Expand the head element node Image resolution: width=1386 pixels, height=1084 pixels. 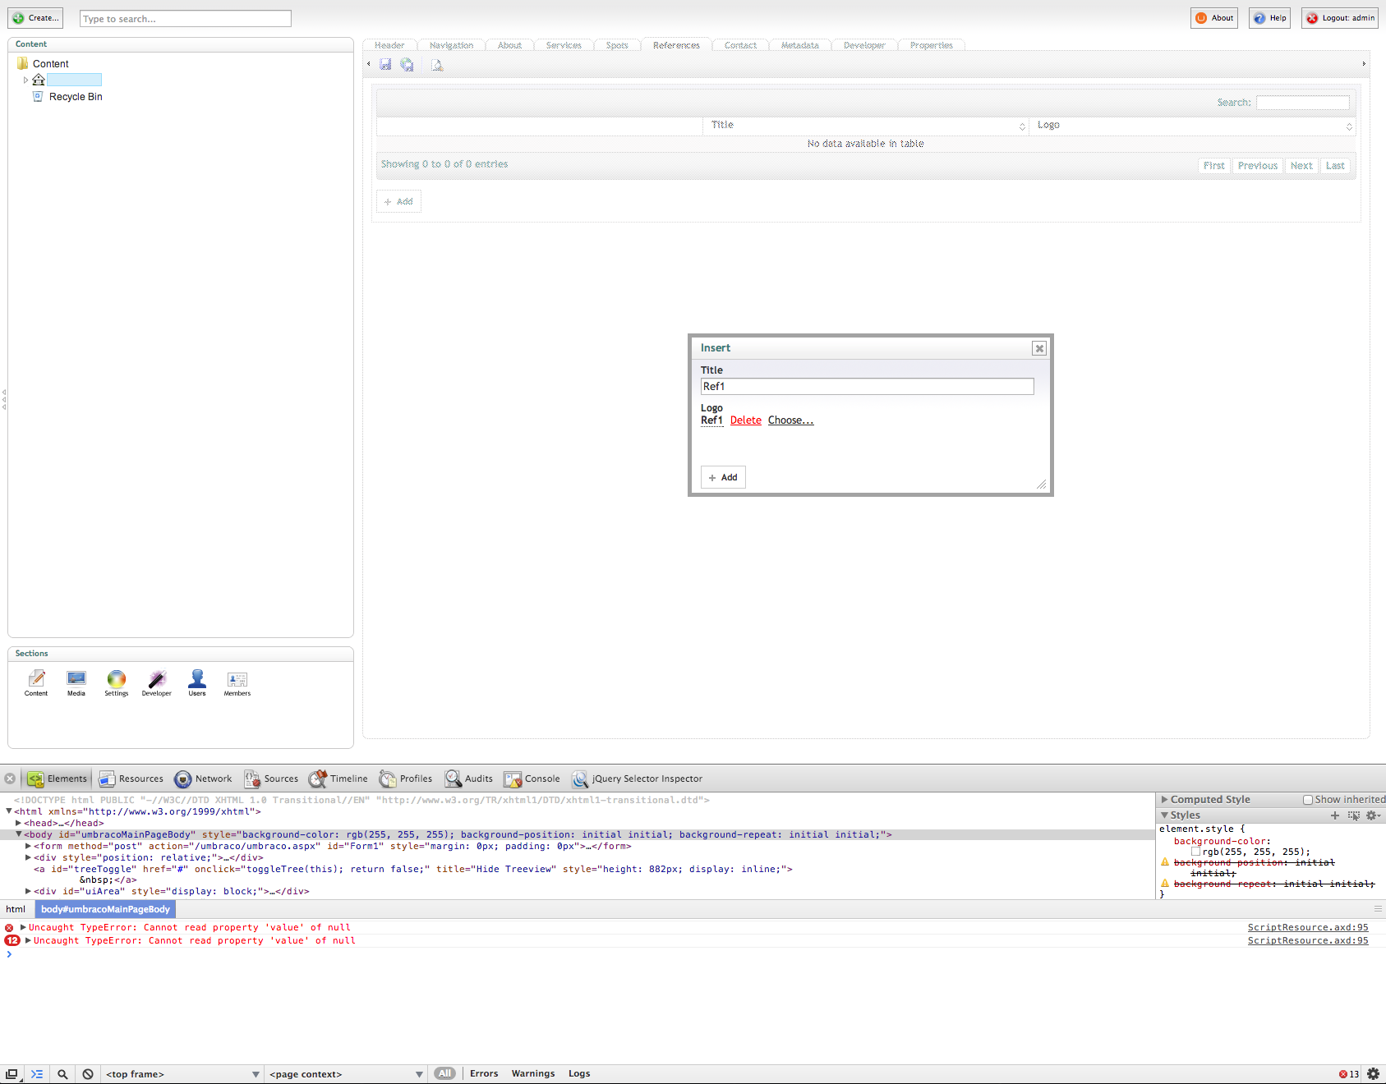(18, 823)
